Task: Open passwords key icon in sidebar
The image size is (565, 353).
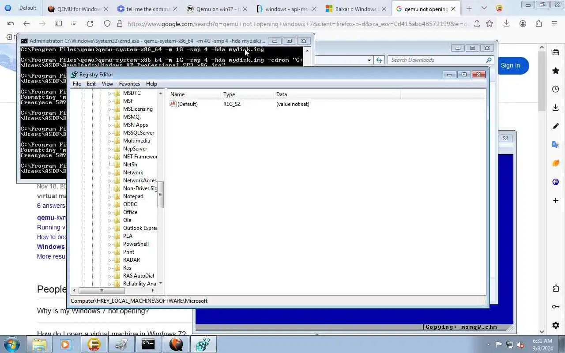Action: (556, 307)
